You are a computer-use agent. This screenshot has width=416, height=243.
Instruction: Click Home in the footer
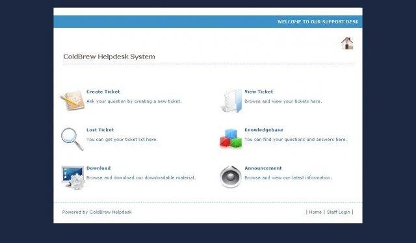point(315,212)
